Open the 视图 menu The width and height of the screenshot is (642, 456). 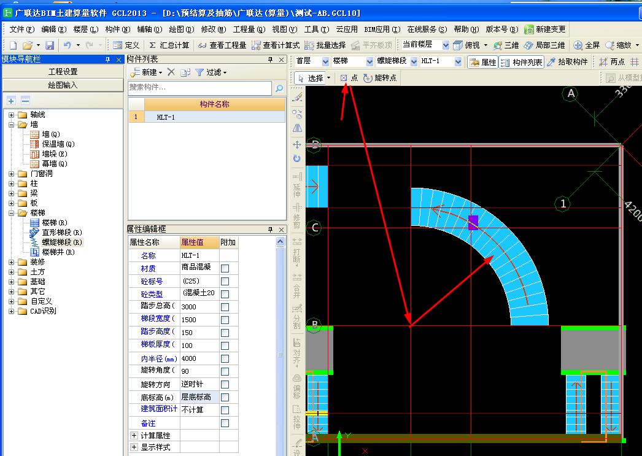click(284, 29)
